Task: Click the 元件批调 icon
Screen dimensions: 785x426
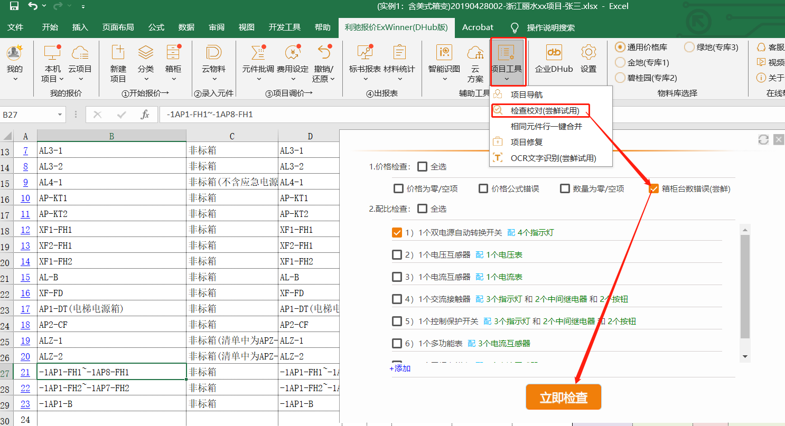Action: point(258,52)
